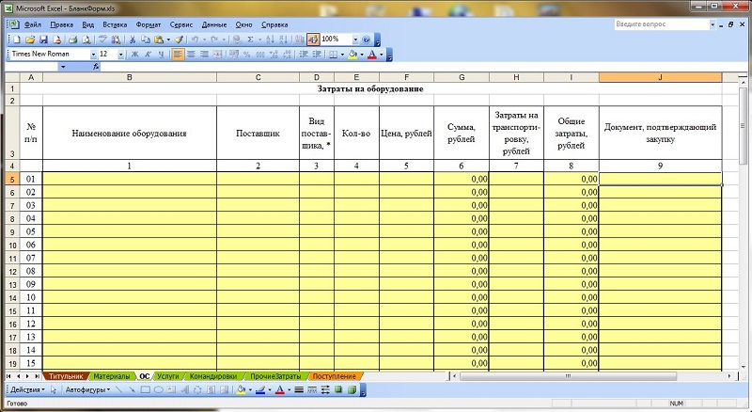Switch to the Материалы sheet tab

click(112, 375)
